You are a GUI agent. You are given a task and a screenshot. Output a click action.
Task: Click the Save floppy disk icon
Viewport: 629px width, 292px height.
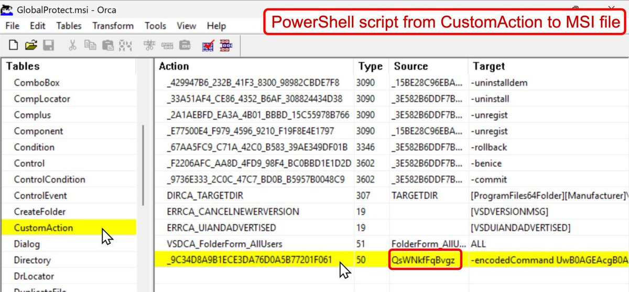point(48,46)
